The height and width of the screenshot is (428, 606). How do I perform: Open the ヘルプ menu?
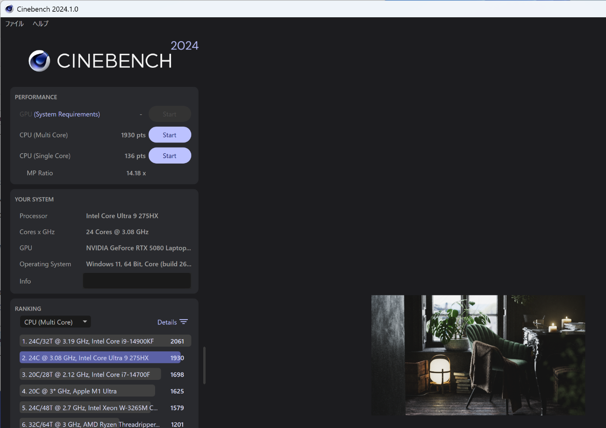click(x=41, y=23)
